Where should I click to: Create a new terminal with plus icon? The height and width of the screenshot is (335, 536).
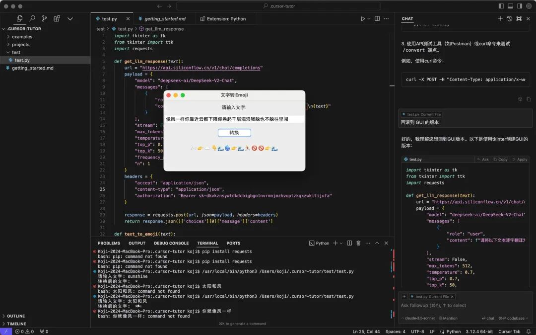click(335, 243)
